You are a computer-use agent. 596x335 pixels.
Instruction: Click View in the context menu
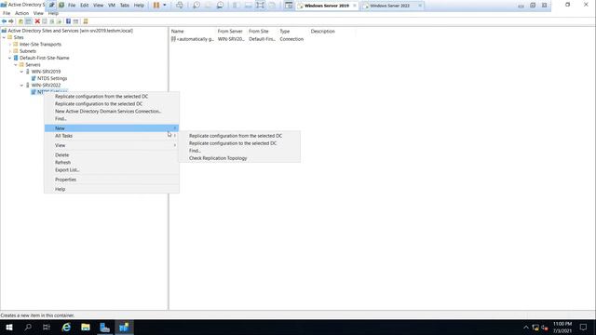(x=112, y=145)
